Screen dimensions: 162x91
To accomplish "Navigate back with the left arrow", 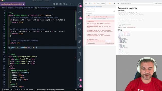I will point(67,4).
